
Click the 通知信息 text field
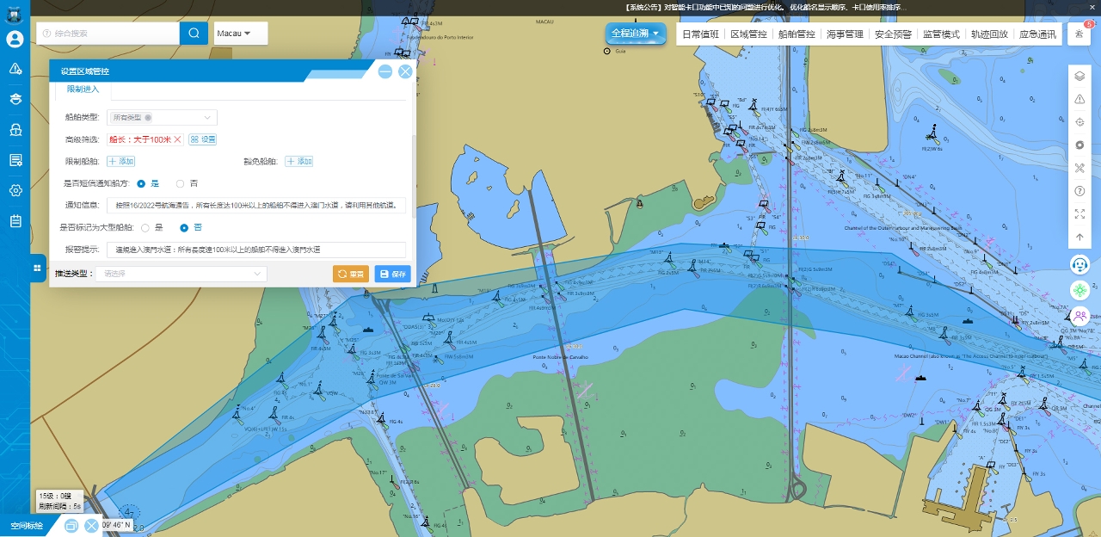pyautogui.click(x=255, y=206)
